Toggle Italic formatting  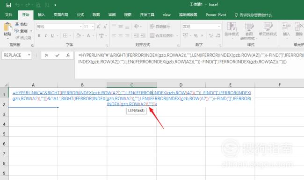[46, 35]
